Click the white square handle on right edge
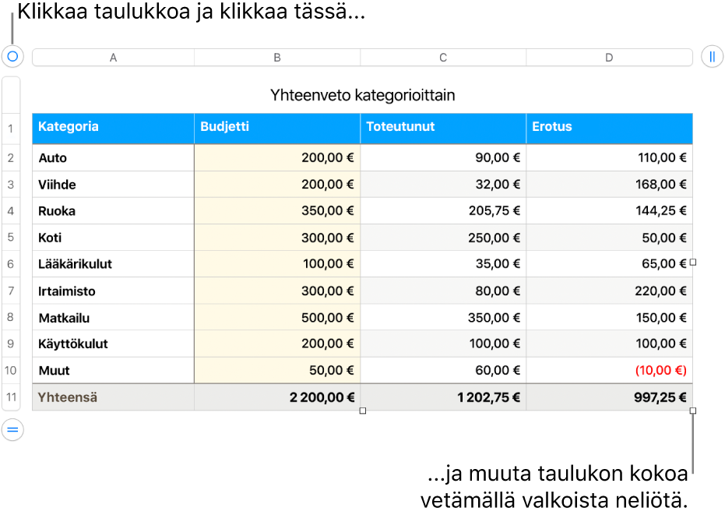725x522 pixels. tap(692, 263)
